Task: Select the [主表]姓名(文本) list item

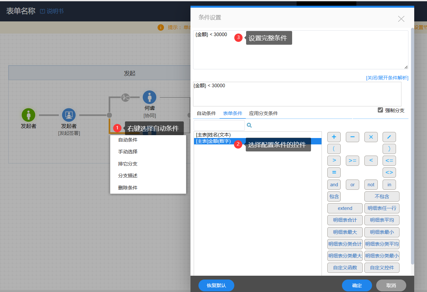Action: coord(258,135)
